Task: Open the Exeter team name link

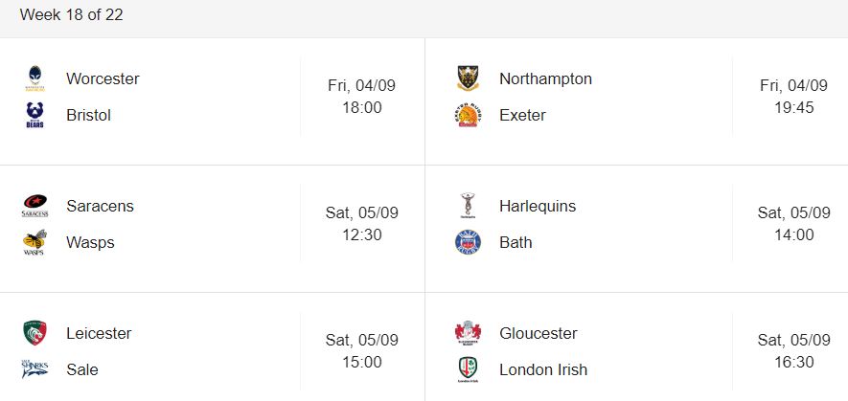Action: 522,115
